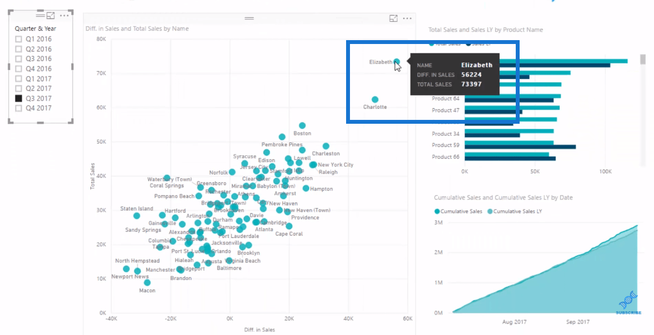The image size is (654, 335).
Task: Select the Pembroke Pines data point
Action: (282, 137)
